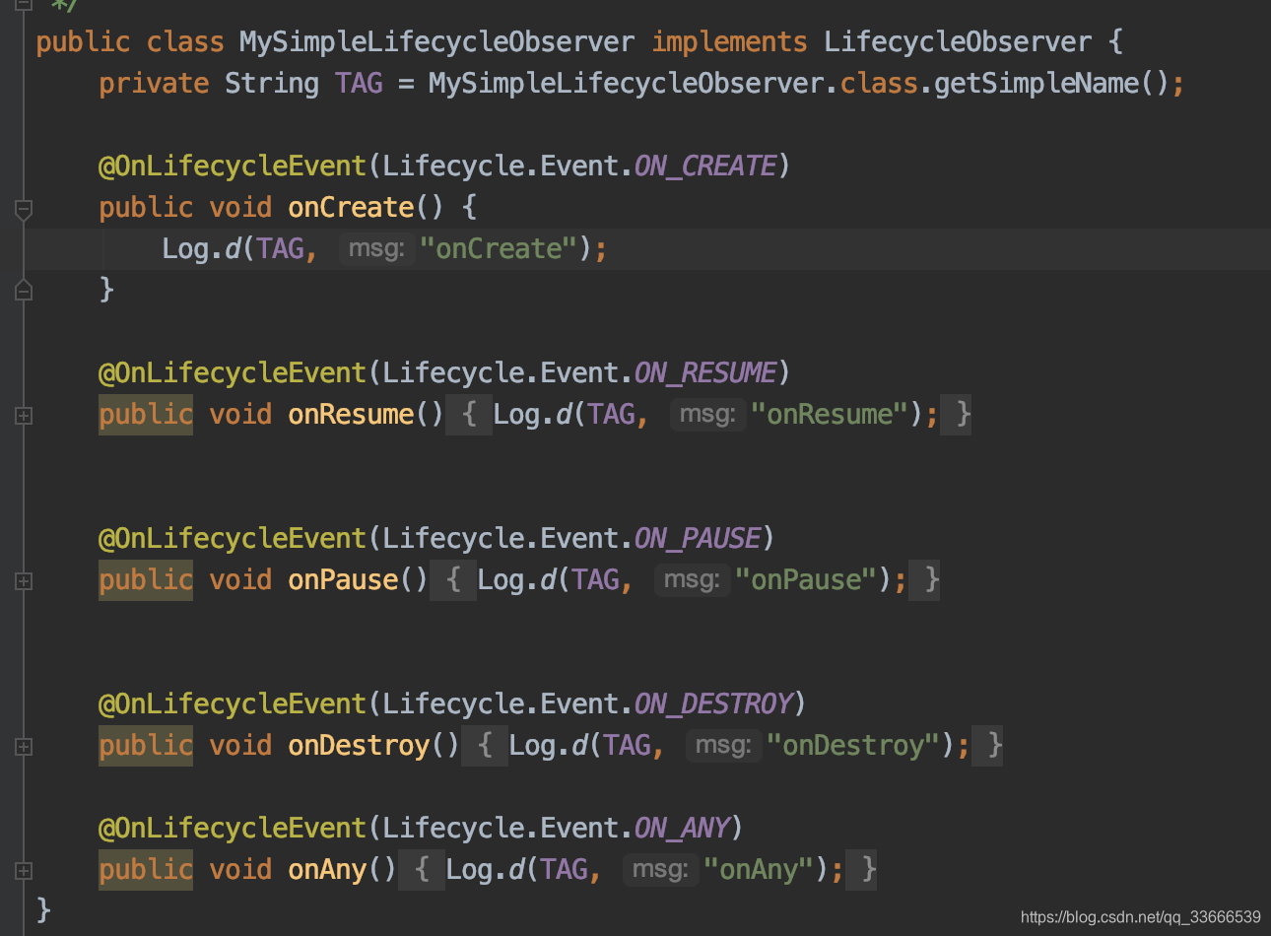Click the msg: parameter hint in onResume line

(707, 415)
